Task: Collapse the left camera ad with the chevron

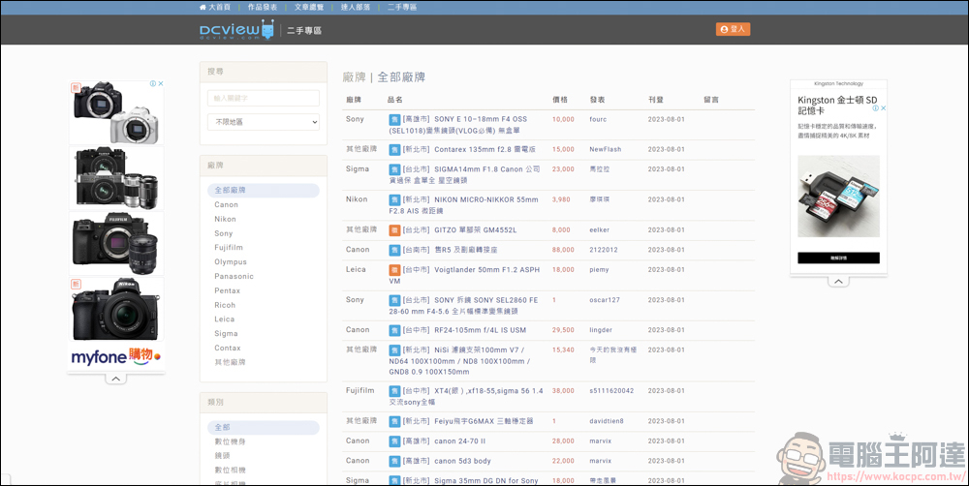Action: [x=115, y=379]
